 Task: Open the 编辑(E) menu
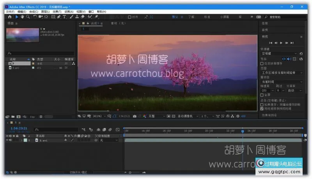pos(22,12)
